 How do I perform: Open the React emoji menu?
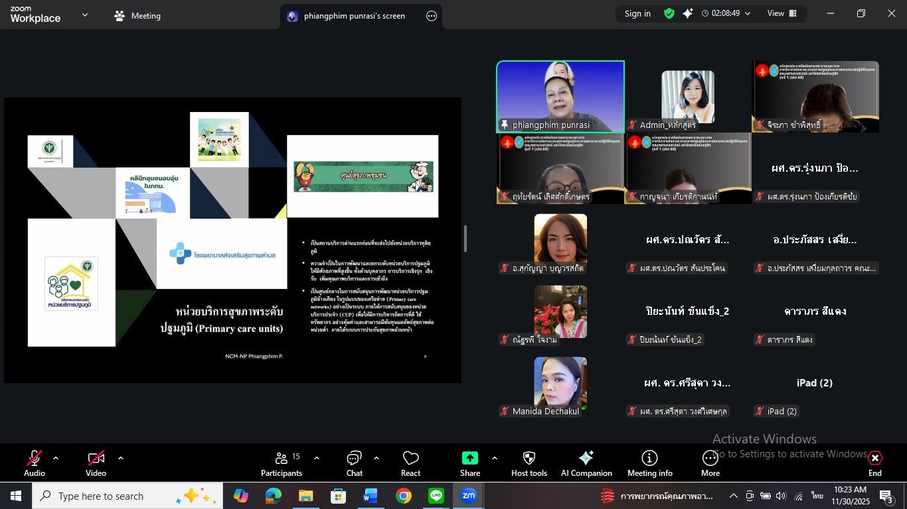tap(410, 463)
